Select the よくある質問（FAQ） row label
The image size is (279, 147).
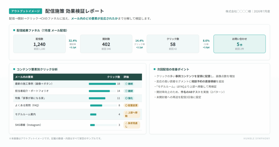pos(27,105)
